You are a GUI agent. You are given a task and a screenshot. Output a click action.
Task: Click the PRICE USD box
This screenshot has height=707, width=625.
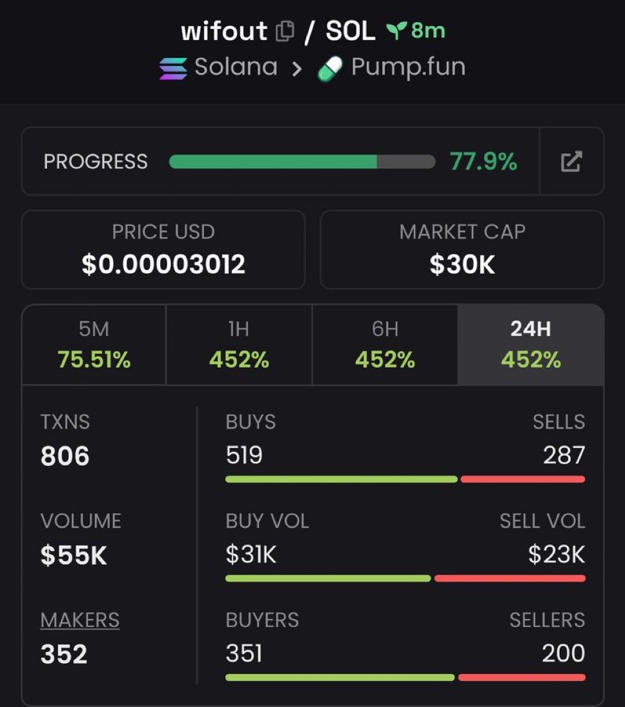163,249
